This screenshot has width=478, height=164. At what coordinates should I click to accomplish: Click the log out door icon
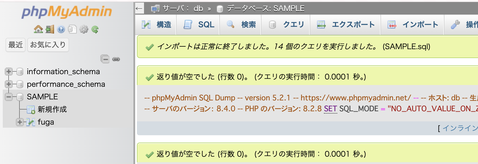(x=50, y=30)
